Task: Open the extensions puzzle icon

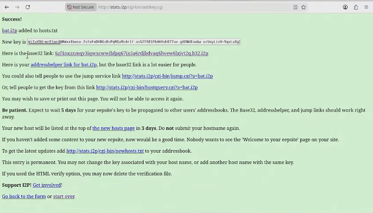Action: click(356, 7)
